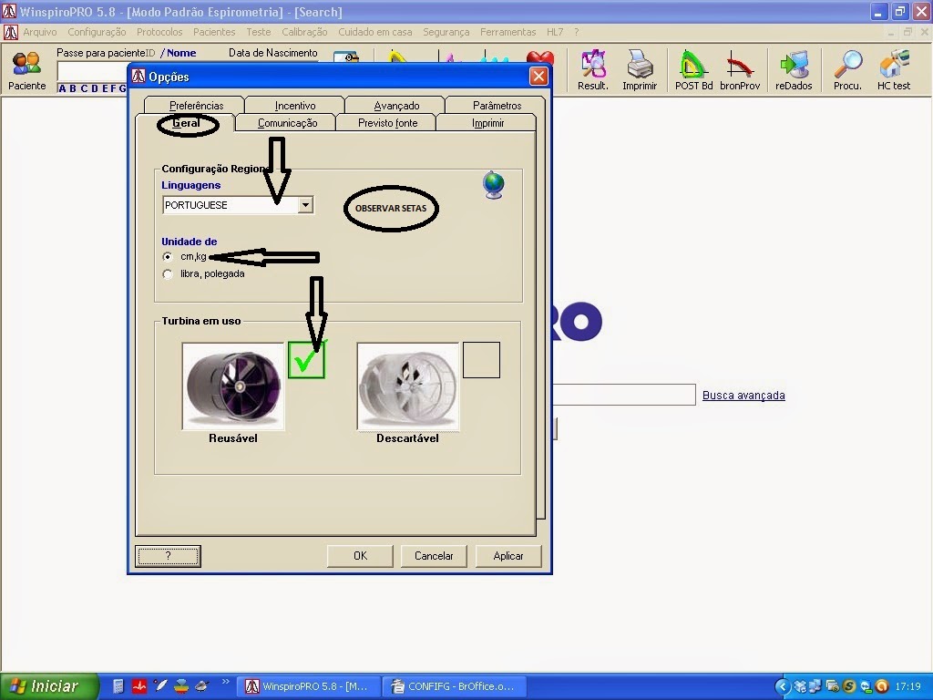Select the cm,kg radio button
The height and width of the screenshot is (700, 933).
pyautogui.click(x=168, y=257)
